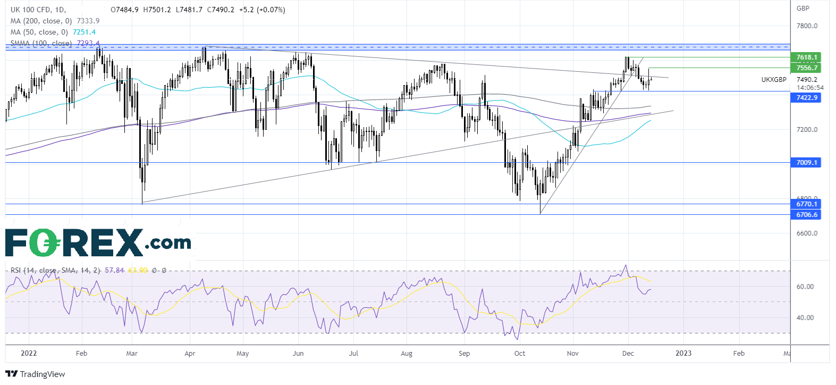Click the Mar label on time axis
The width and height of the screenshot is (836, 385).
tap(132, 353)
